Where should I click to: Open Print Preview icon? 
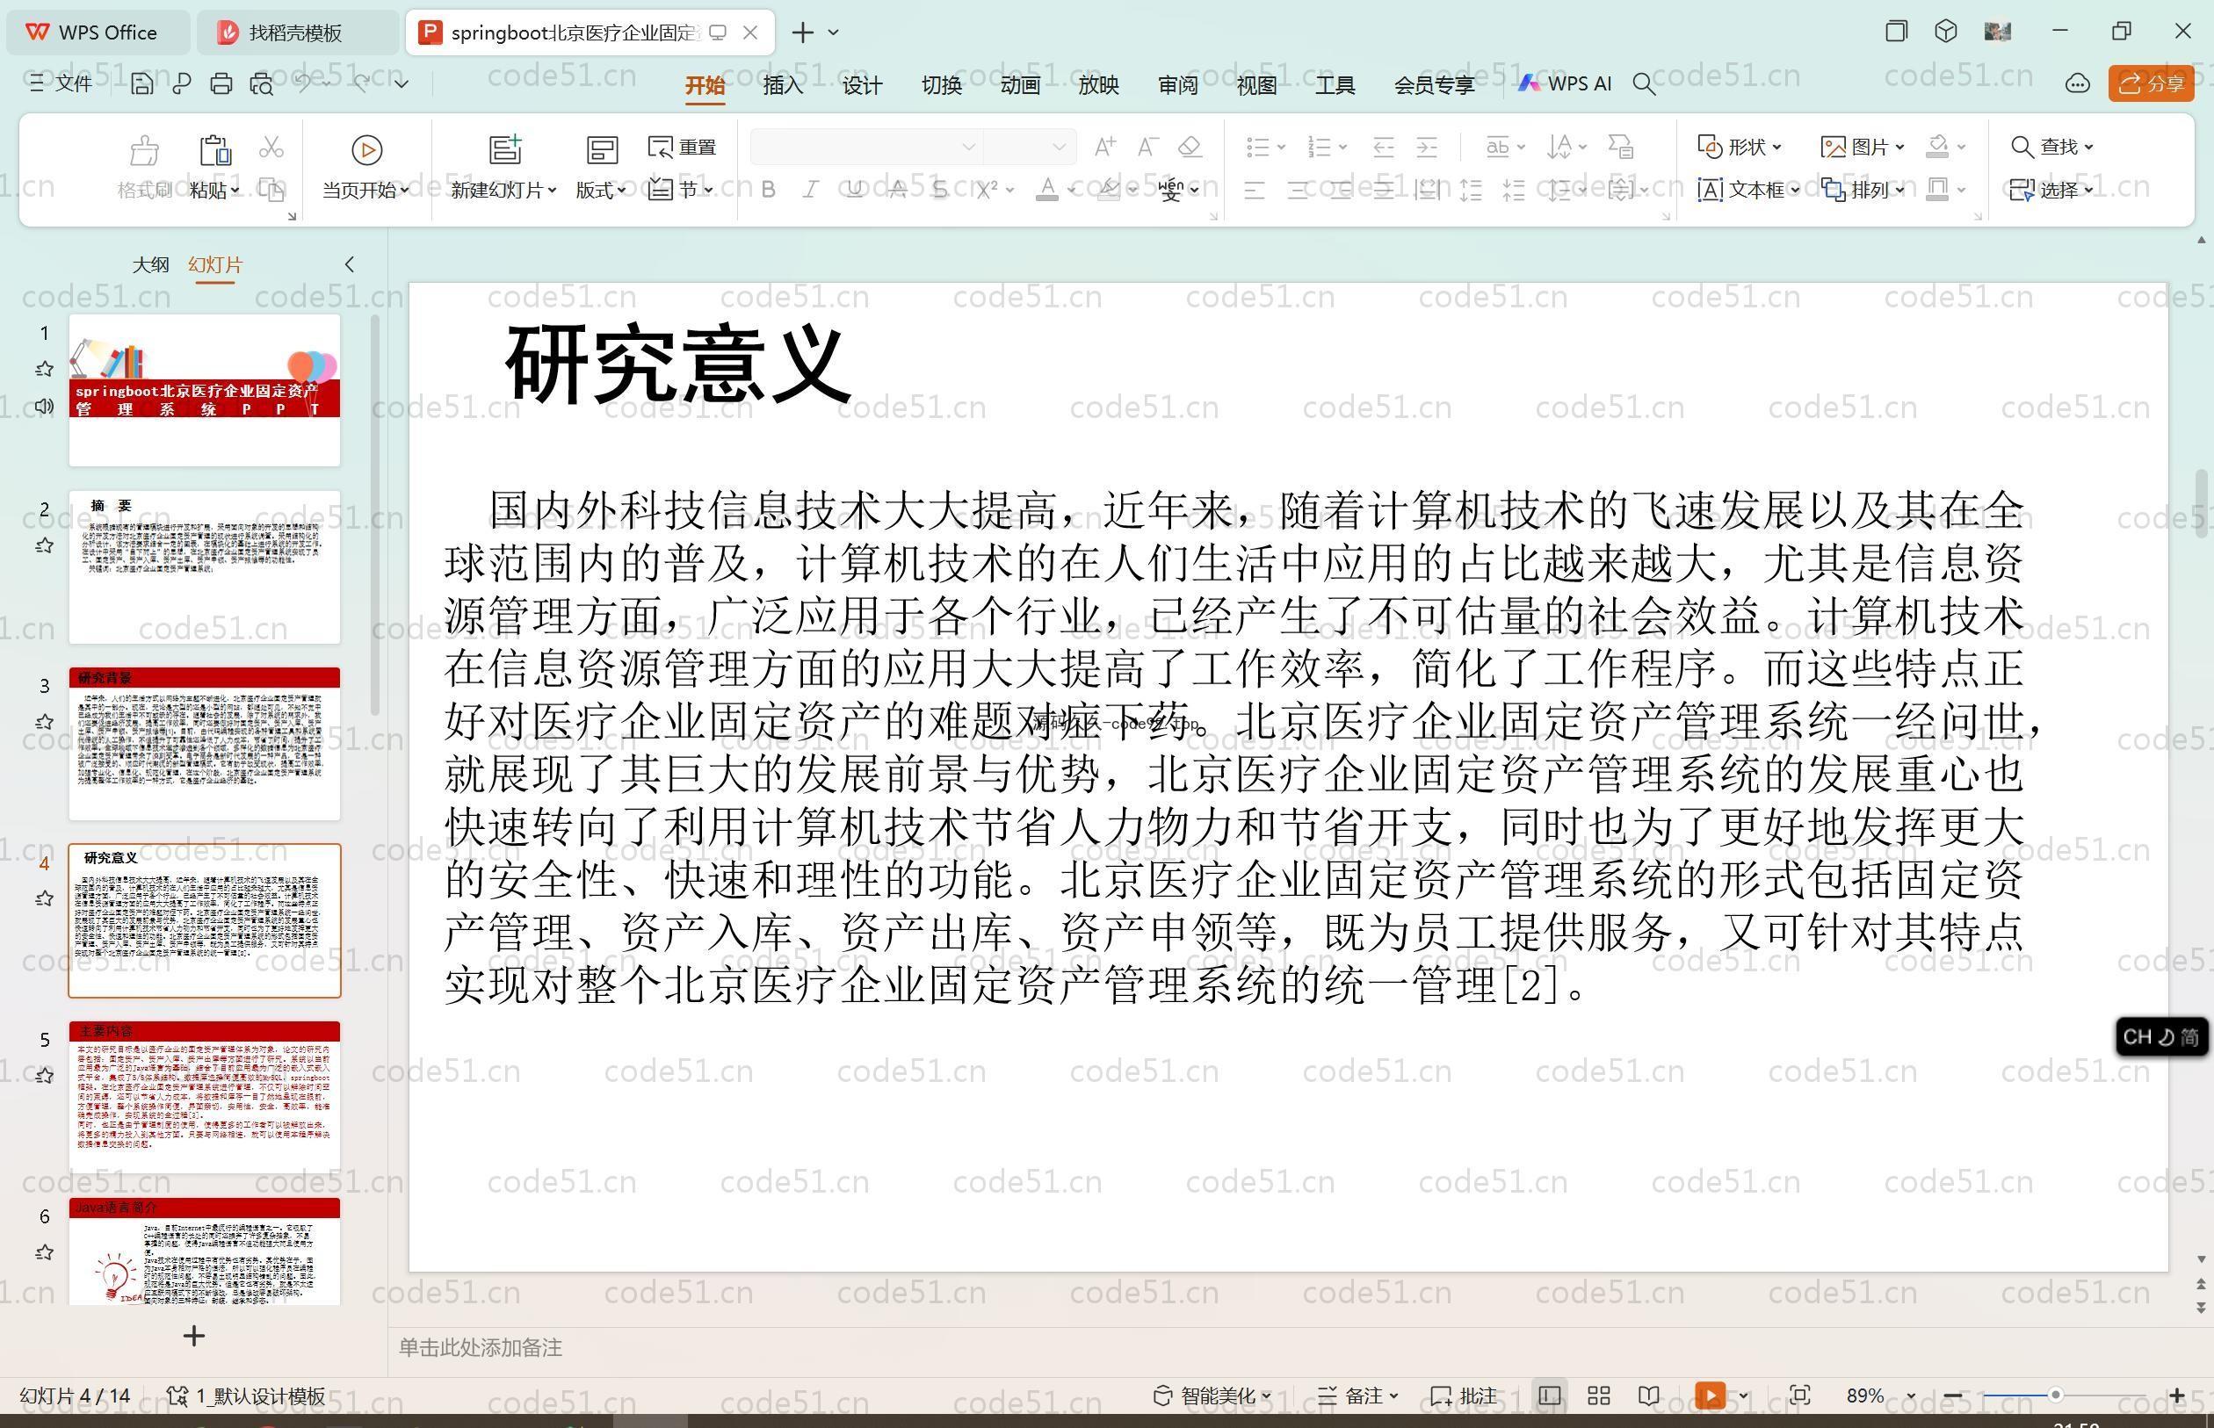tap(262, 83)
